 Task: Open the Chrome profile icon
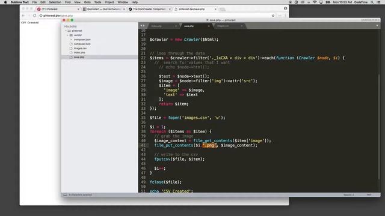(285, 8)
